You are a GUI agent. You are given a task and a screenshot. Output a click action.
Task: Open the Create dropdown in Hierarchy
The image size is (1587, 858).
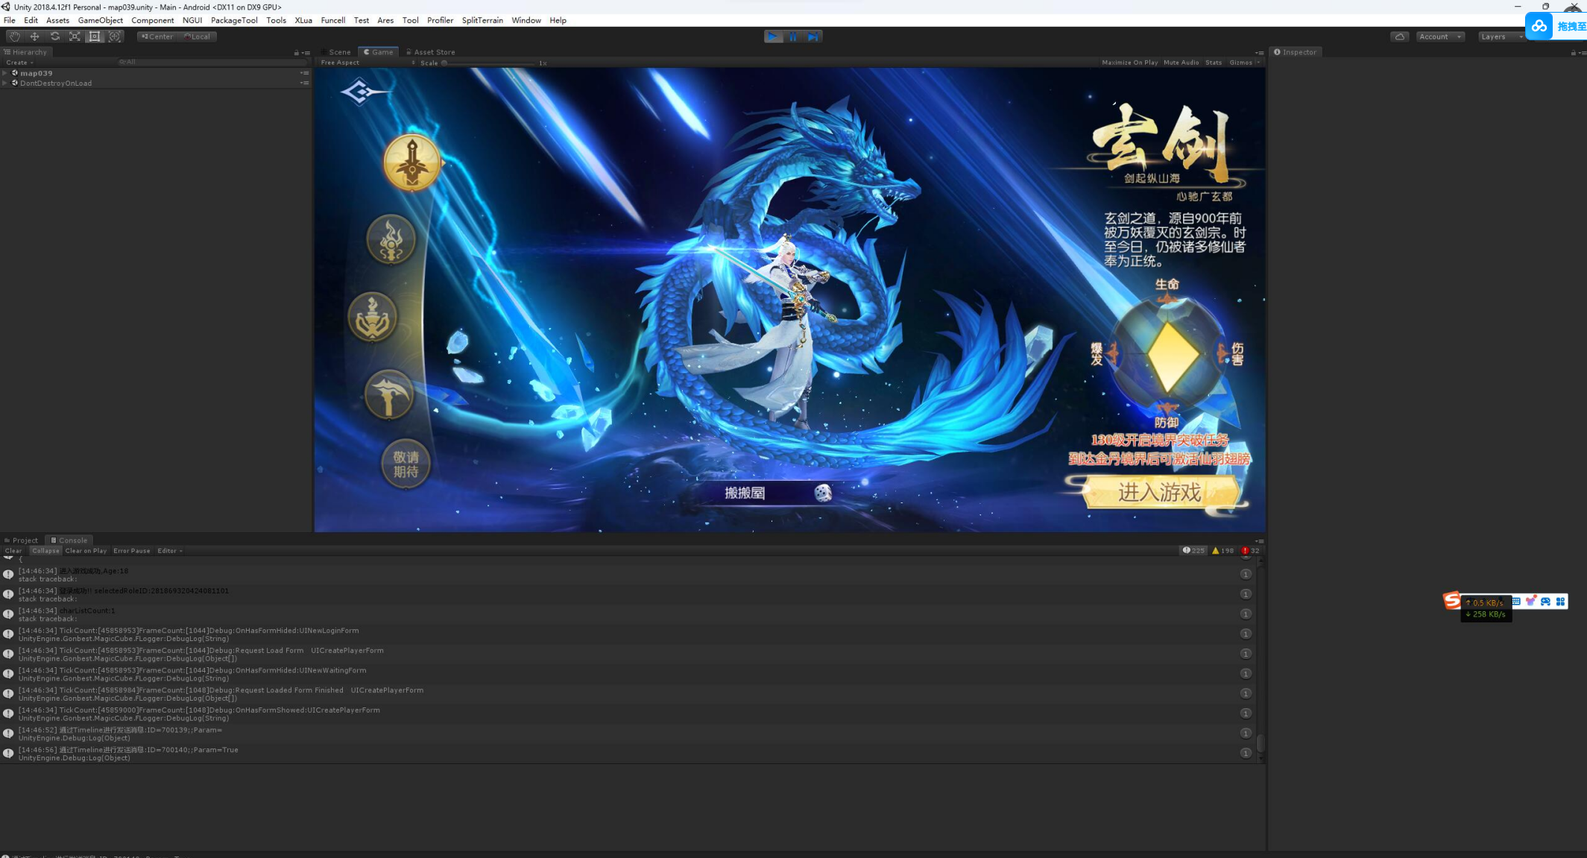(x=19, y=63)
